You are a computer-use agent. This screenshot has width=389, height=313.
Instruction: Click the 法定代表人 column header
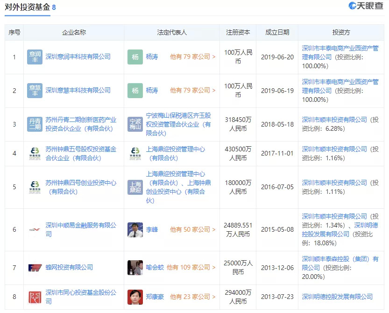172,32
